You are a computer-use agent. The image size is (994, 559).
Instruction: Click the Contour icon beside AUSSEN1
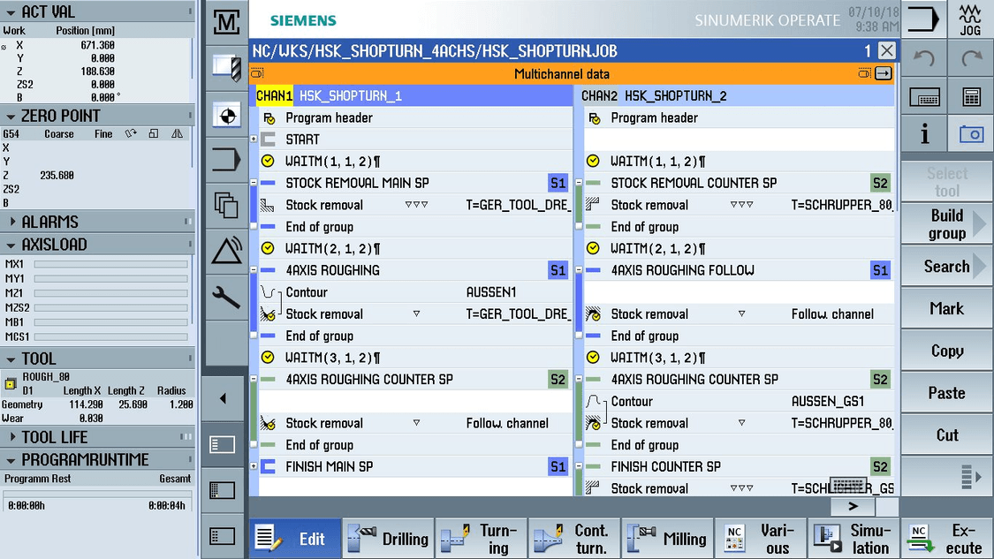pos(269,292)
